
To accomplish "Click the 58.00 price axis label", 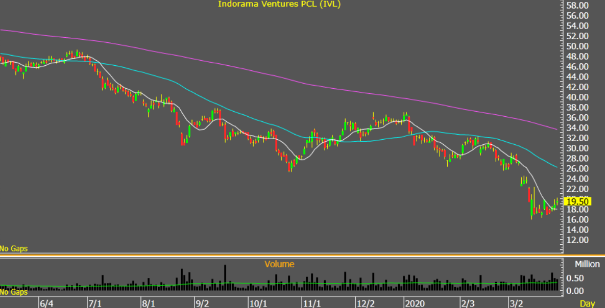I will (x=577, y=6).
